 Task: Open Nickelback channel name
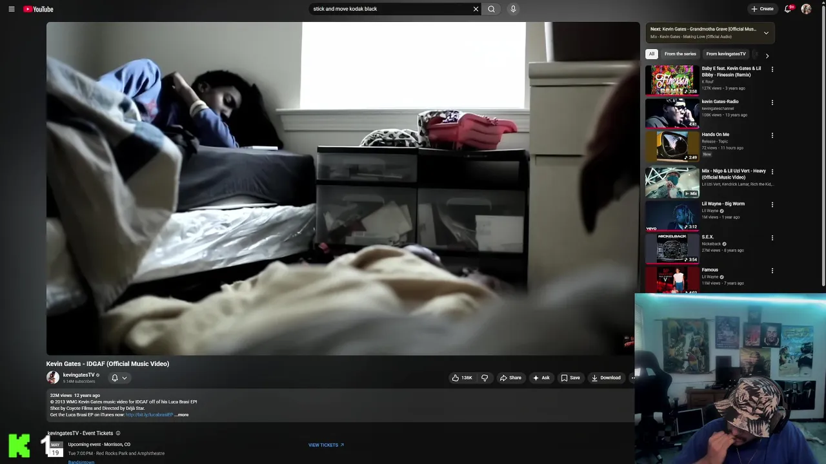click(712, 244)
